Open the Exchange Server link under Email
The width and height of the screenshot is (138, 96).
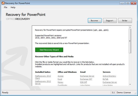(x=87, y=76)
